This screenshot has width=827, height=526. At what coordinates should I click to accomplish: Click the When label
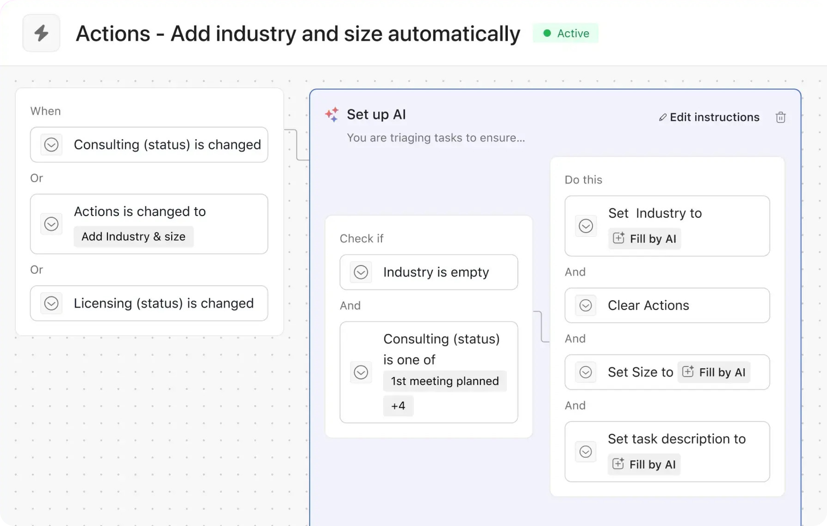click(x=46, y=111)
